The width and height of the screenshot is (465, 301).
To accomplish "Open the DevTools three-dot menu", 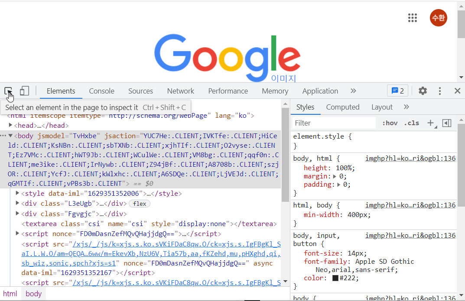I will [x=440, y=91].
